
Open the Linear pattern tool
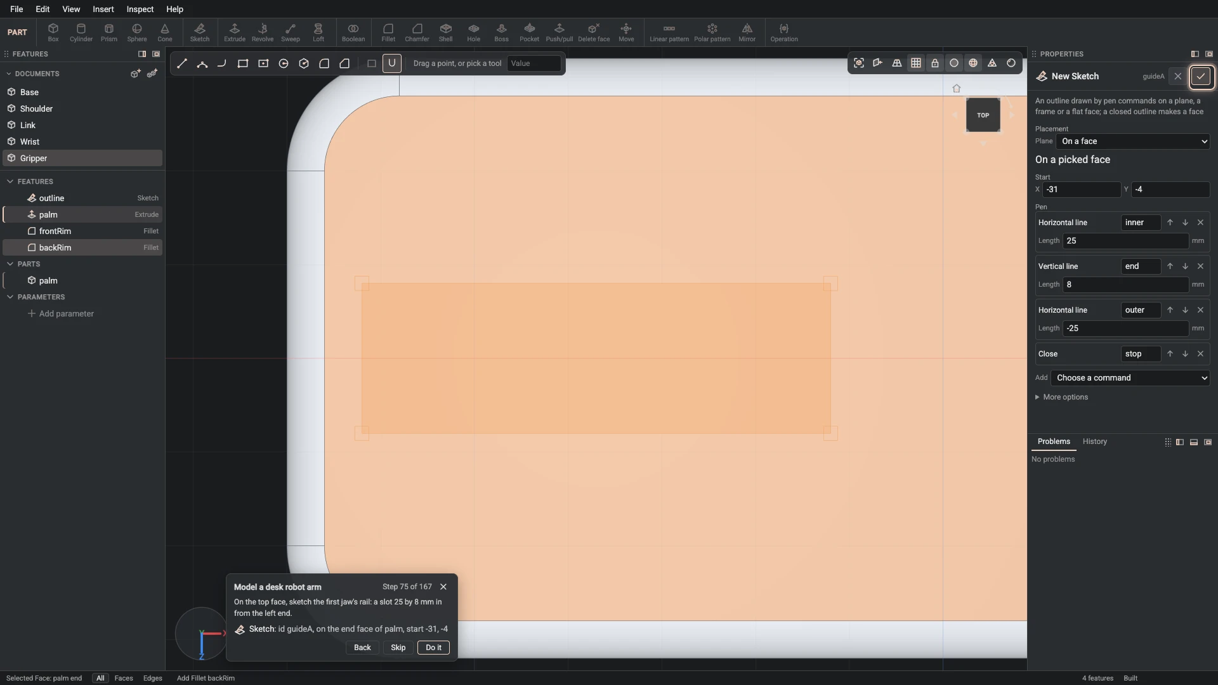[669, 32]
